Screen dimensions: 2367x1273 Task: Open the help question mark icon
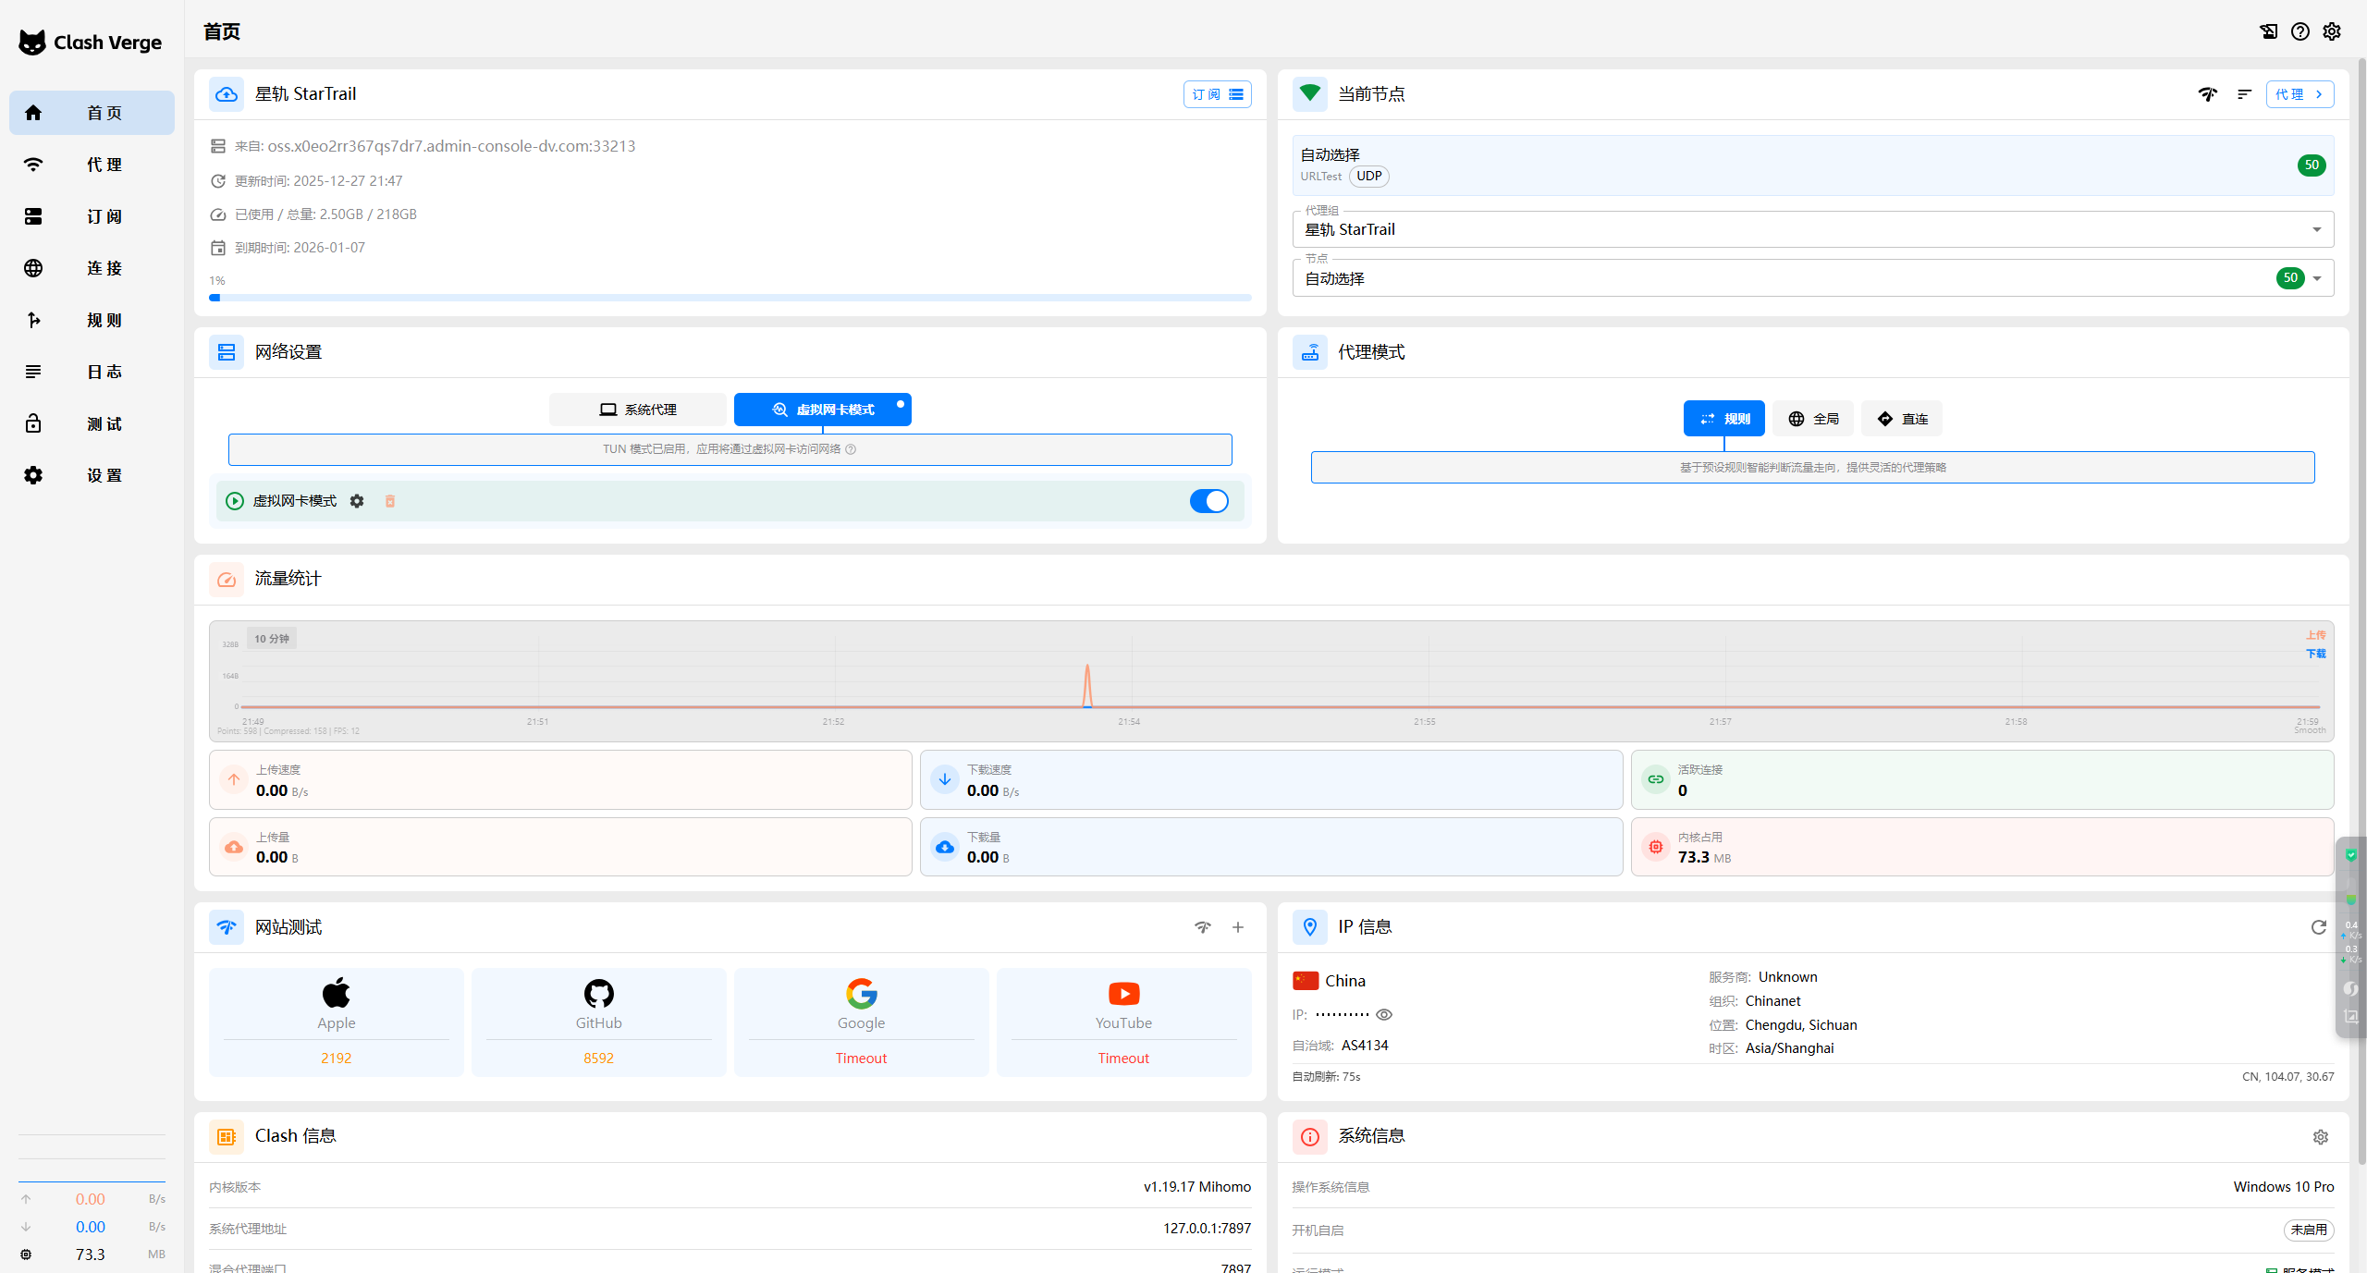2300,31
